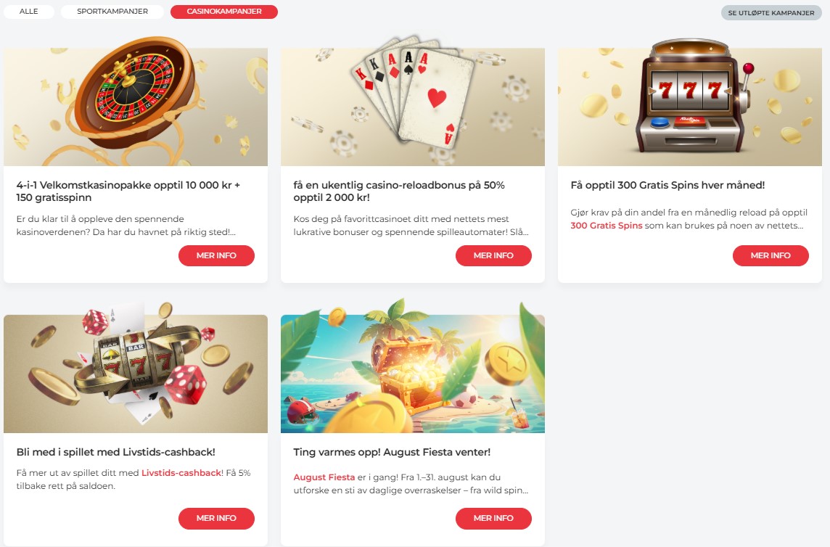Image resolution: width=830 pixels, height=547 pixels.
Task: Switch to SPORTKAMPANJER tab
Action: pos(112,12)
